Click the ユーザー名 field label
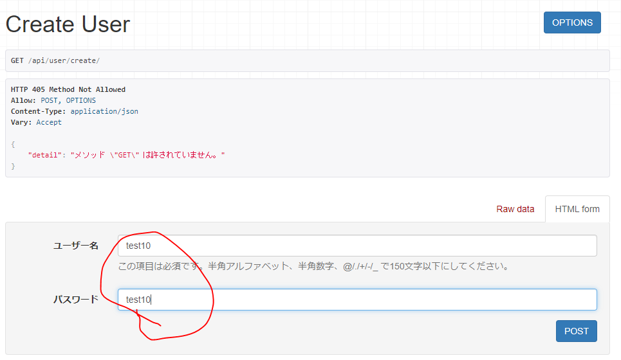The image size is (621, 360). pos(76,246)
